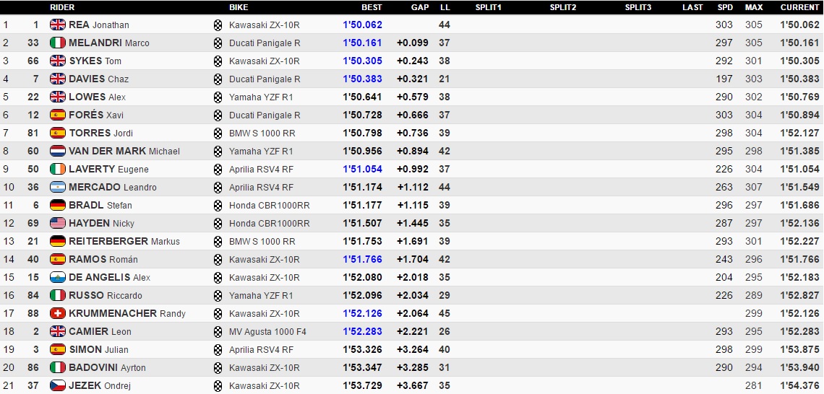The width and height of the screenshot is (824, 394).
Task: Click the USA flag beside Hayden Nicky
Action: click(x=58, y=223)
